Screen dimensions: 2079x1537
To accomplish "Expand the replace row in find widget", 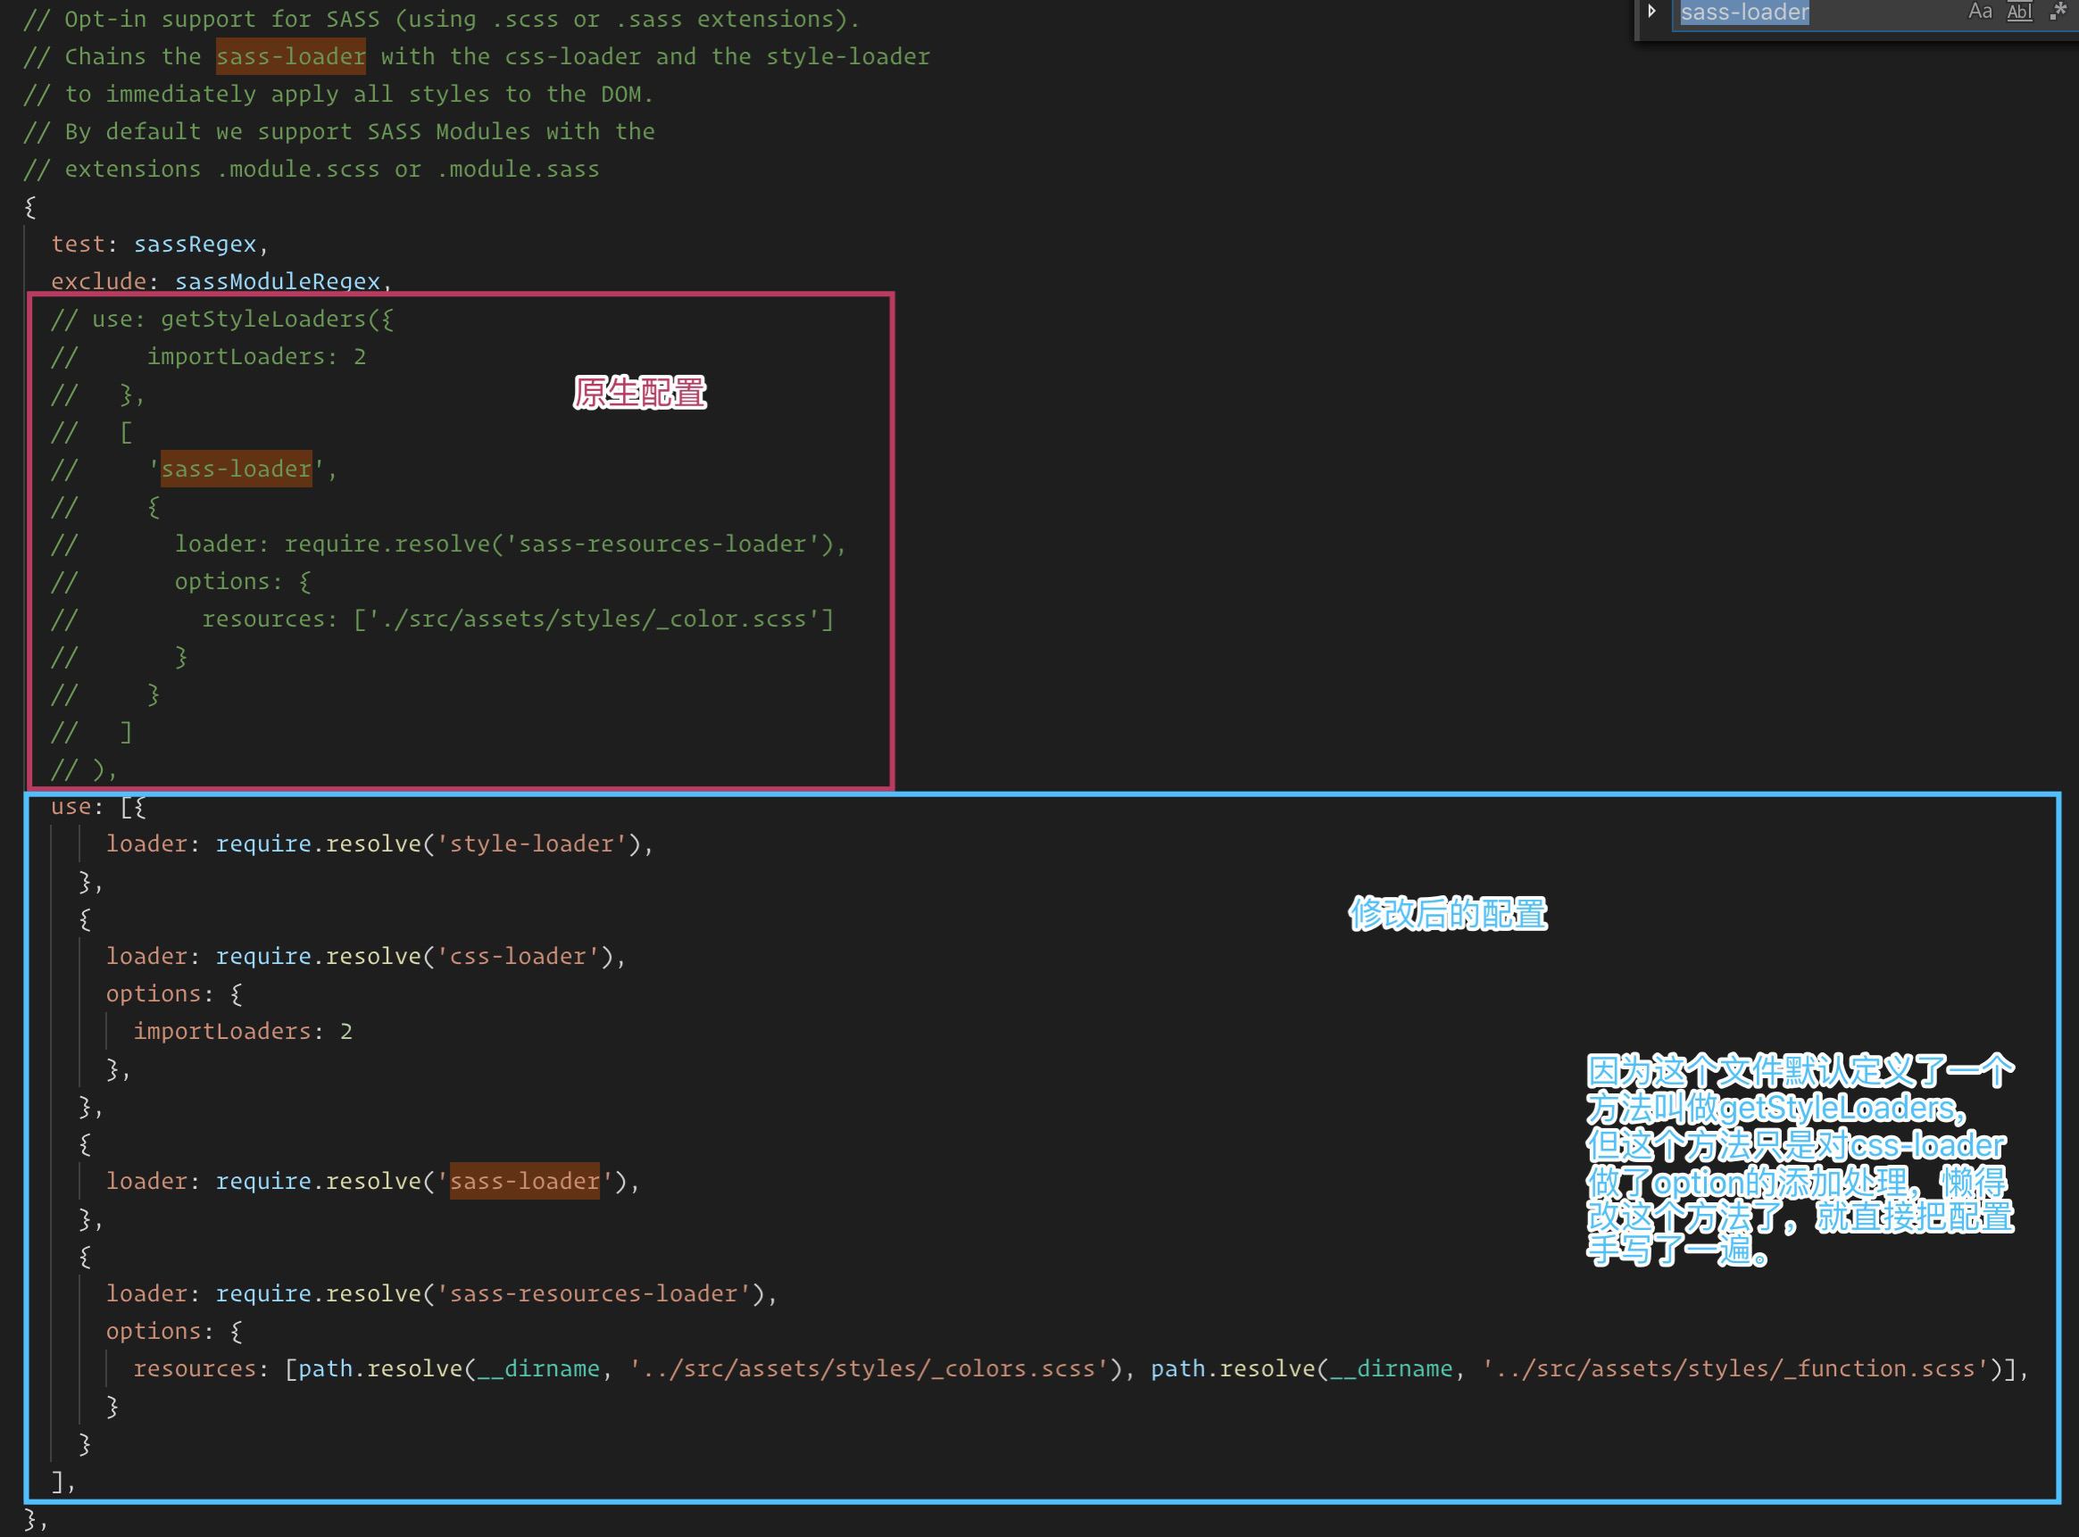I will click(1652, 12).
